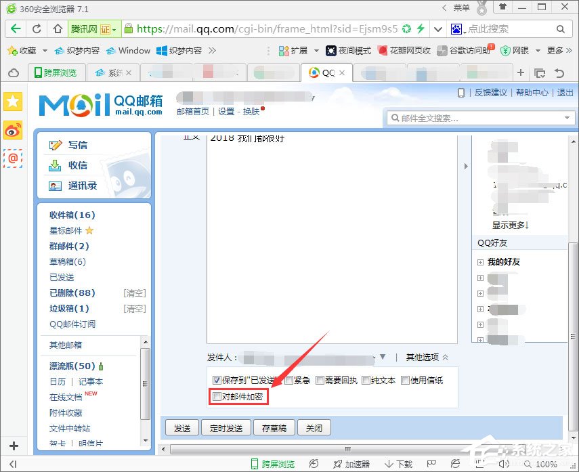
Task: Click the 100% zoom control in status bar
Action: click(546, 463)
